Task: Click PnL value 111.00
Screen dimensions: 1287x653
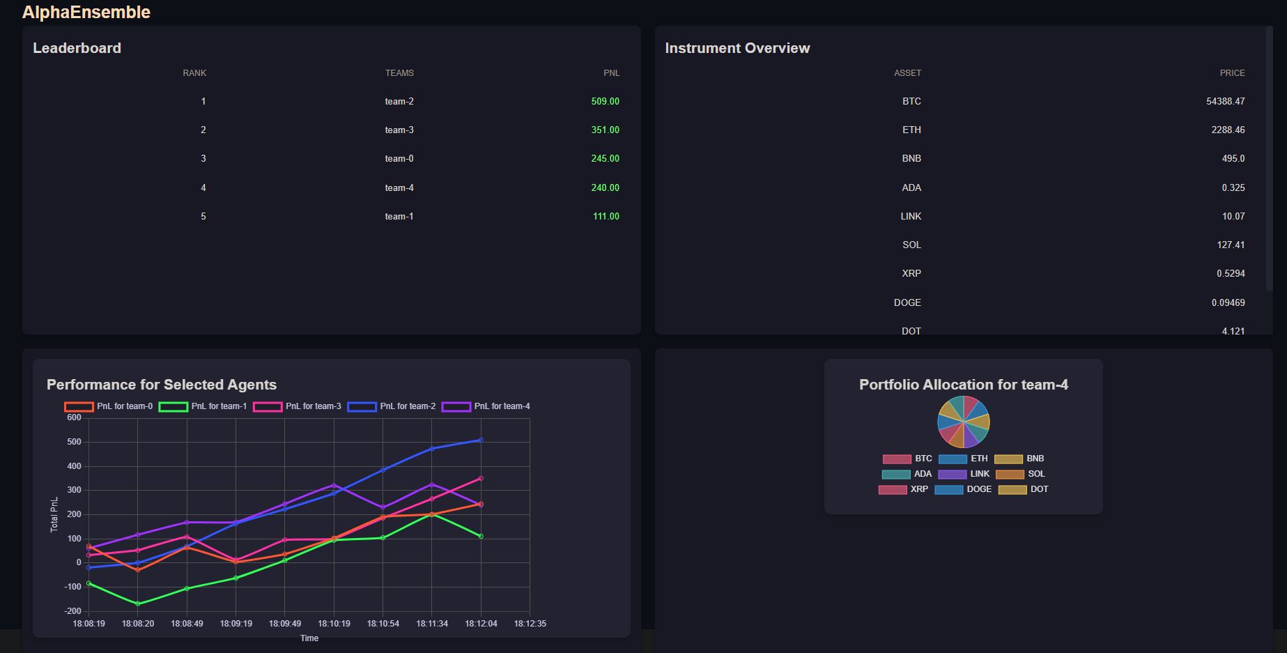Action: [x=606, y=216]
